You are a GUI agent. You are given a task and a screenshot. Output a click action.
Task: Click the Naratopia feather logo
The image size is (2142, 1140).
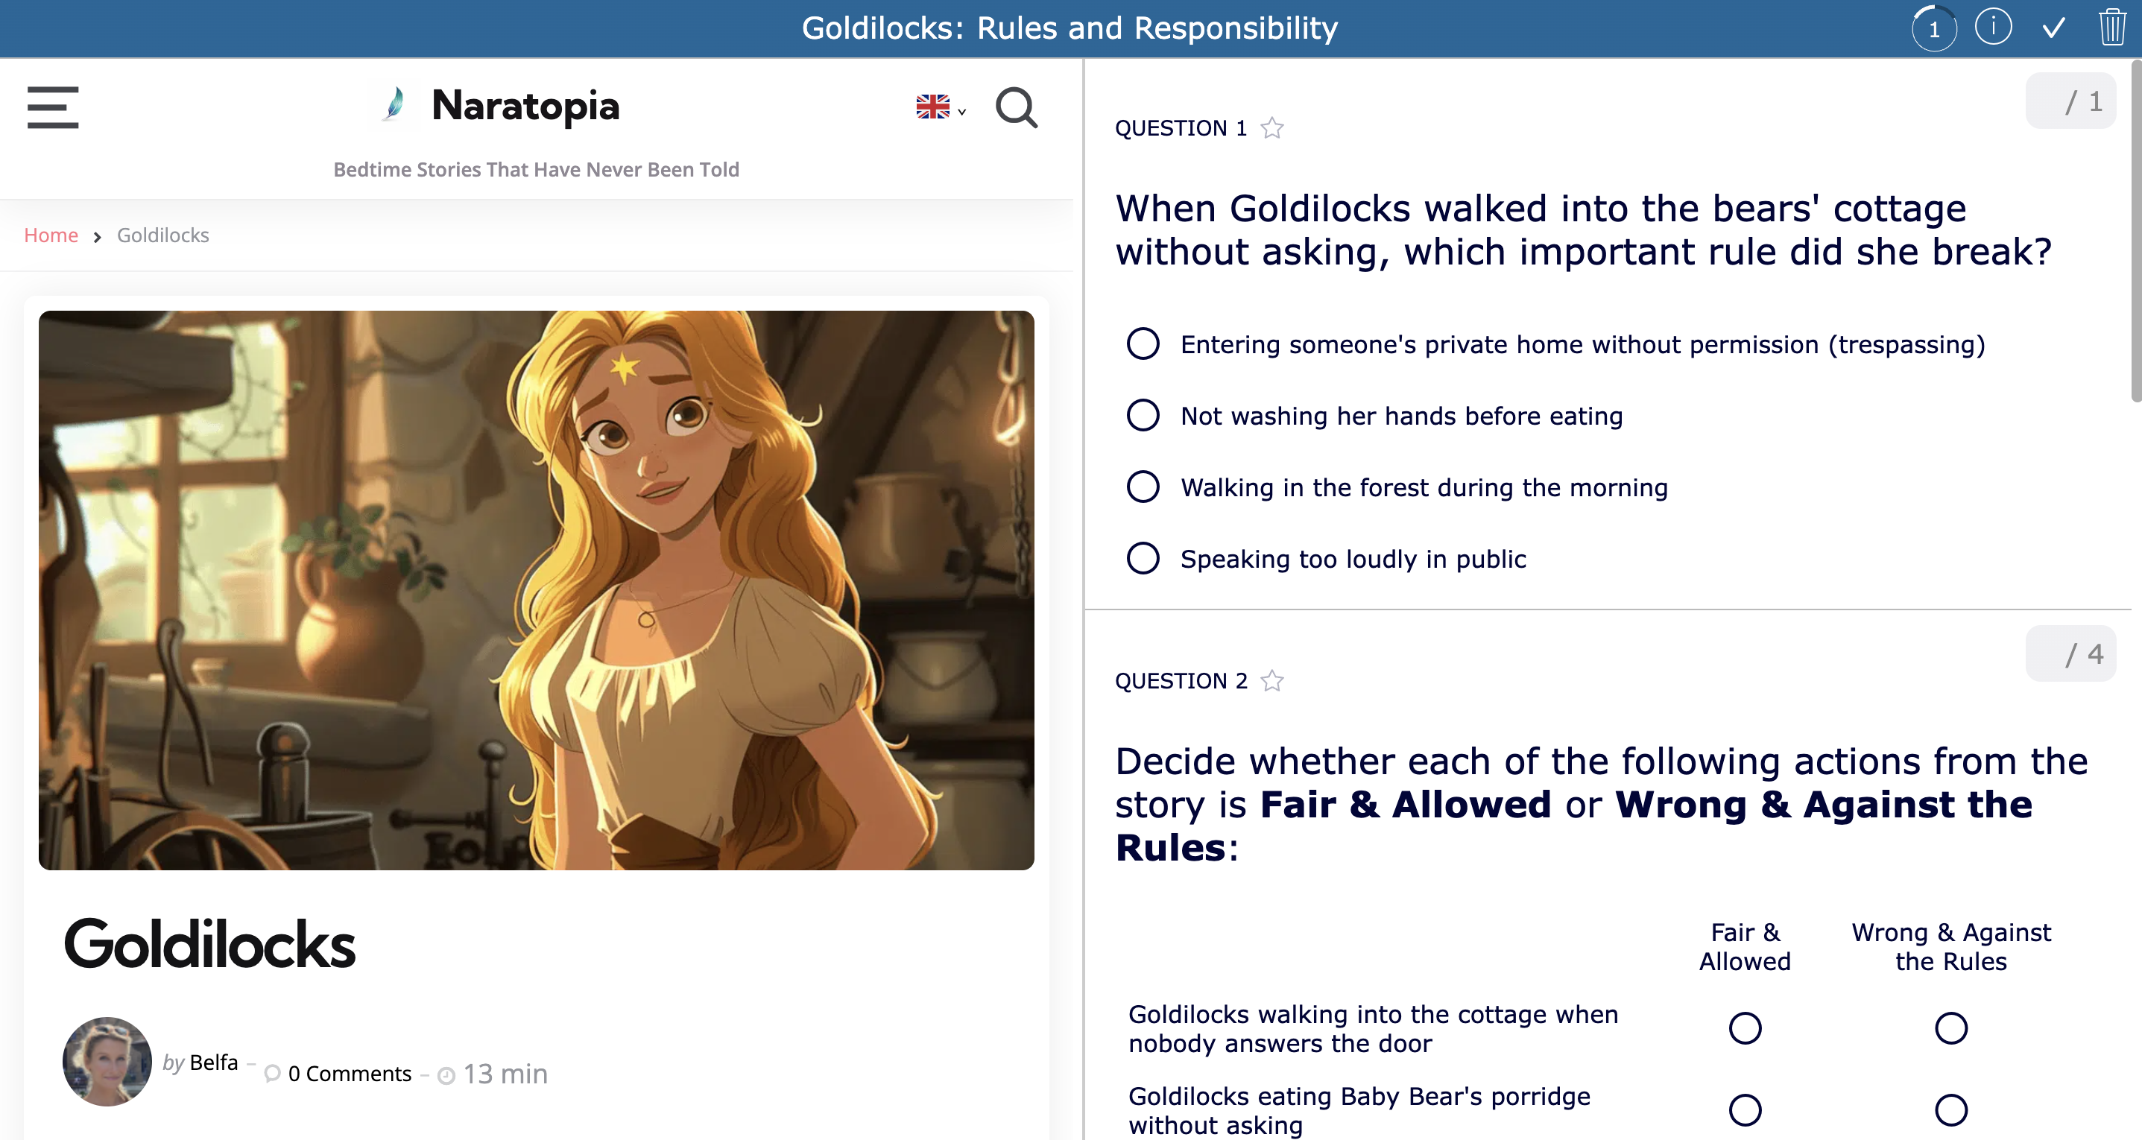pyautogui.click(x=395, y=106)
